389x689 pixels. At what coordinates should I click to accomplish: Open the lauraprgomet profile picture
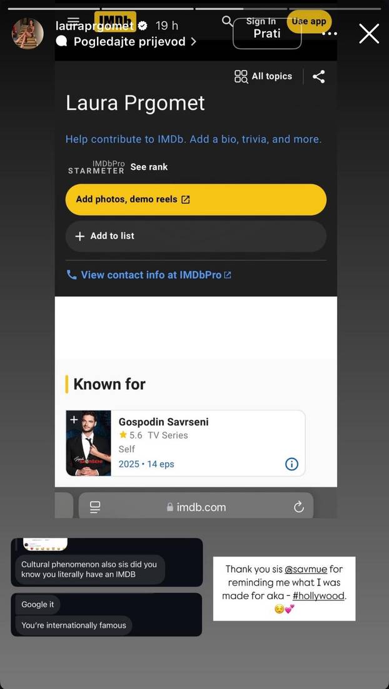point(28,33)
